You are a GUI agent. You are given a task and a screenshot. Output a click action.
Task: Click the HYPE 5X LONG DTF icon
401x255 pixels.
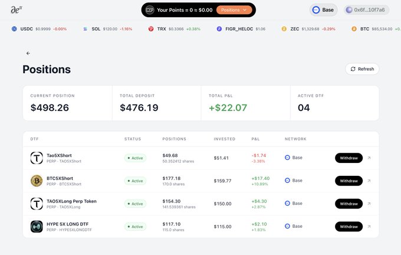(x=37, y=227)
